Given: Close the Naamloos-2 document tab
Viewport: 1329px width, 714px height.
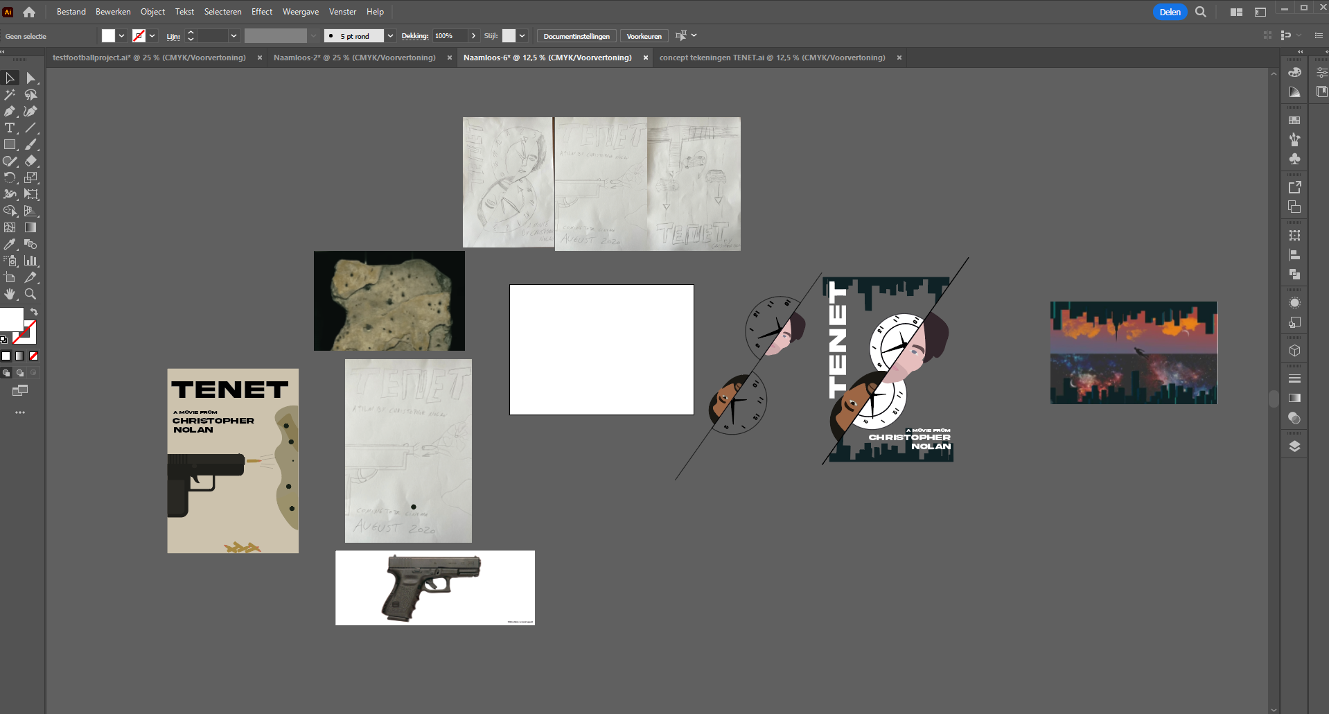Looking at the screenshot, I should coord(449,58).
